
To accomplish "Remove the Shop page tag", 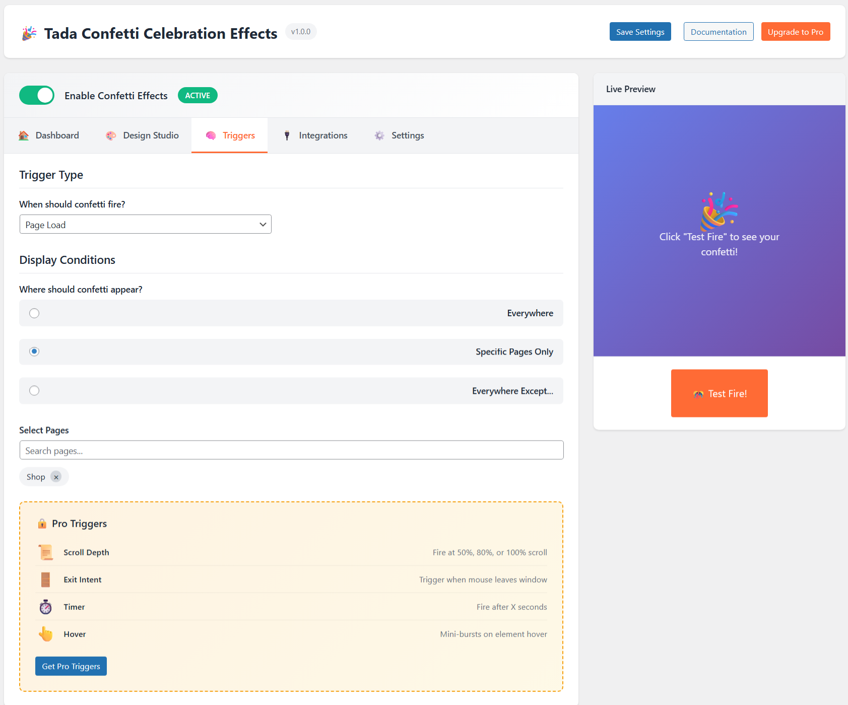I will (x=56, y=477).
